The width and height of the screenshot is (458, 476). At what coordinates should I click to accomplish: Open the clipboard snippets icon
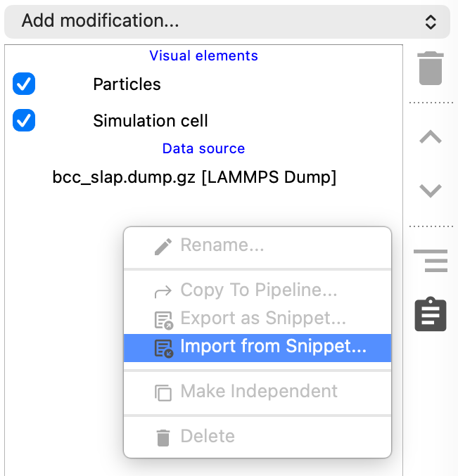[x=431, y=314]
